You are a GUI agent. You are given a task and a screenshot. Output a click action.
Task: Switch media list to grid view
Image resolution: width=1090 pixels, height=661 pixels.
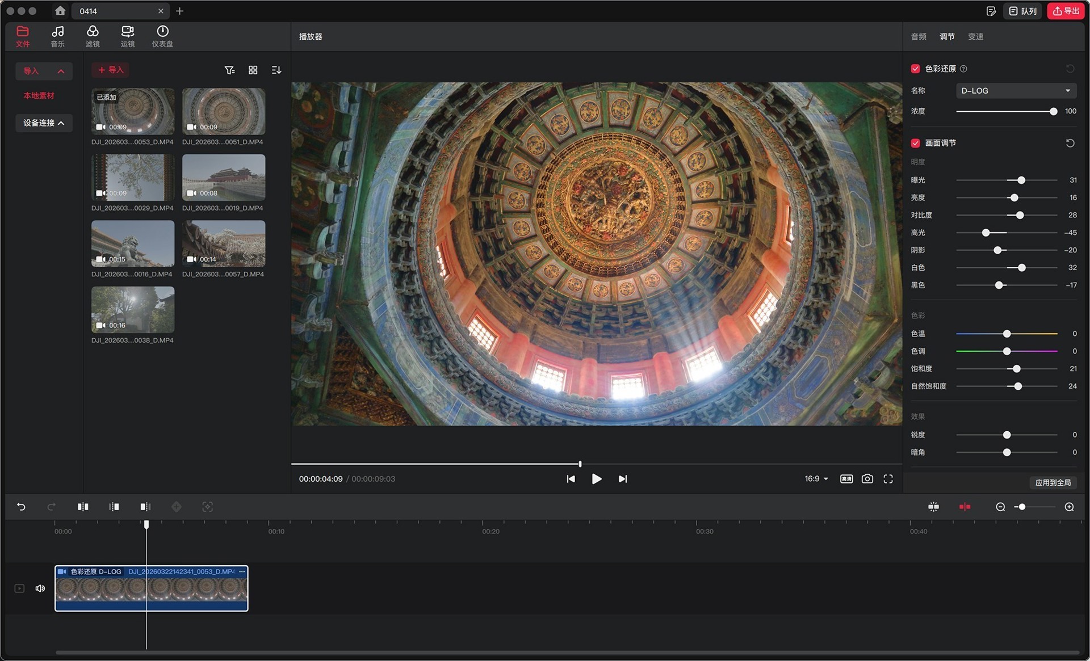coord(253,70)
